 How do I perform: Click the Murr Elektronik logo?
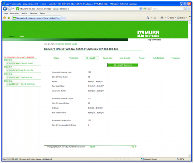pos(148,34)
